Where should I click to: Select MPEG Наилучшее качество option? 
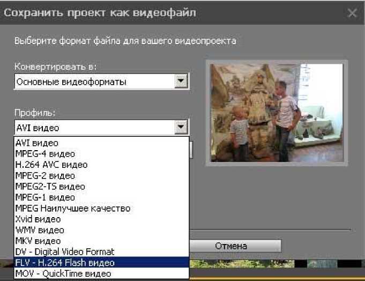pyautogui.click(x=101, y=208)
